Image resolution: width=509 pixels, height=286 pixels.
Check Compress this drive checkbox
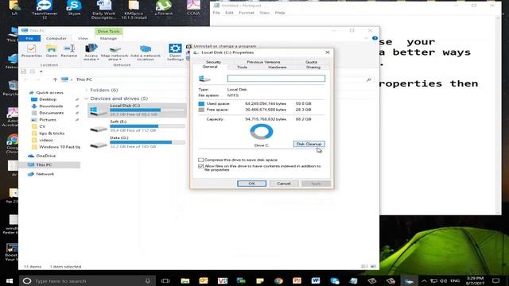pyautogui.click(x=200, y=160)
